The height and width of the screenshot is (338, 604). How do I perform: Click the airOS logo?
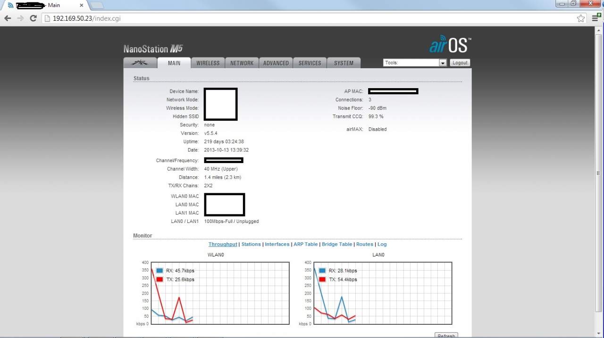click(450, 44)
